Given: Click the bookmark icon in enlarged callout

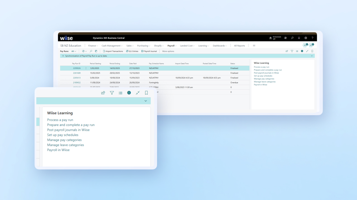Looking at the screenshot, I should click(146, 93).
